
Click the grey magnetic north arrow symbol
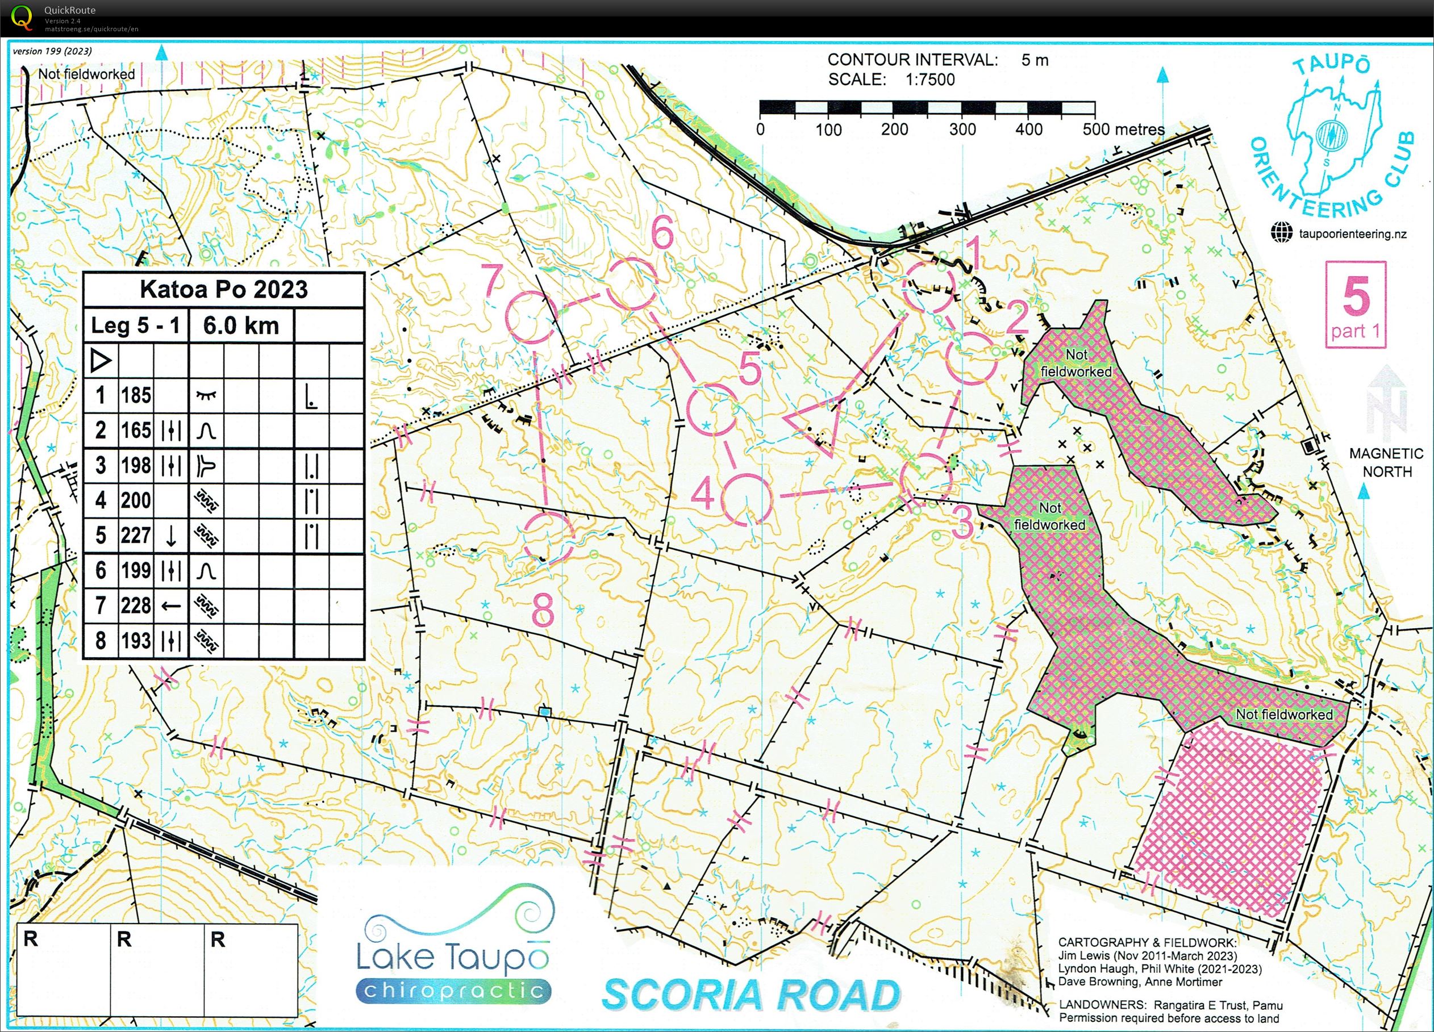point(1387,402)
